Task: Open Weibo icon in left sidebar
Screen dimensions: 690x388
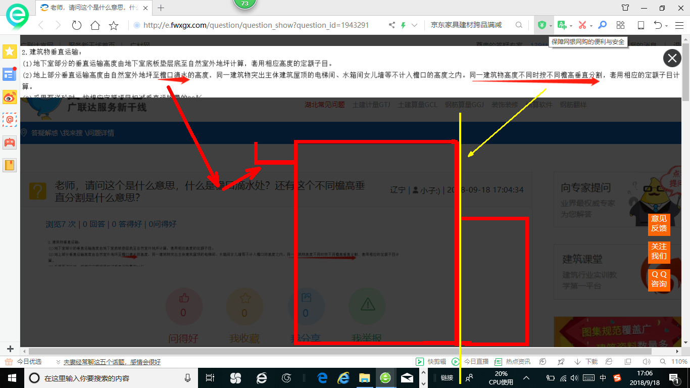Action: 10,97
